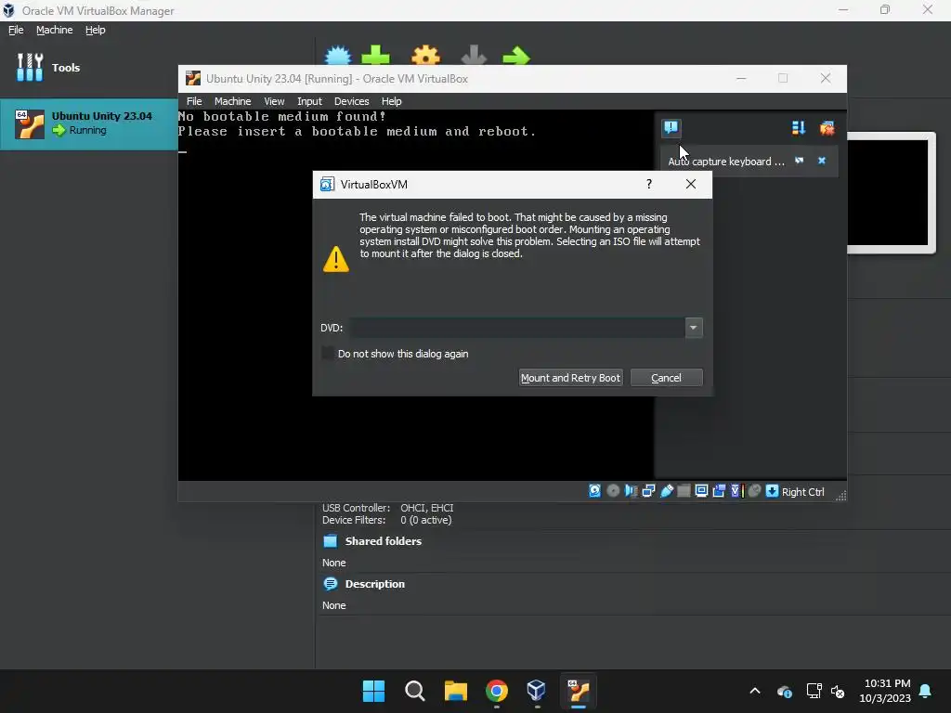
Task: Click the muted volume icon in system tray
Action: 838,691
